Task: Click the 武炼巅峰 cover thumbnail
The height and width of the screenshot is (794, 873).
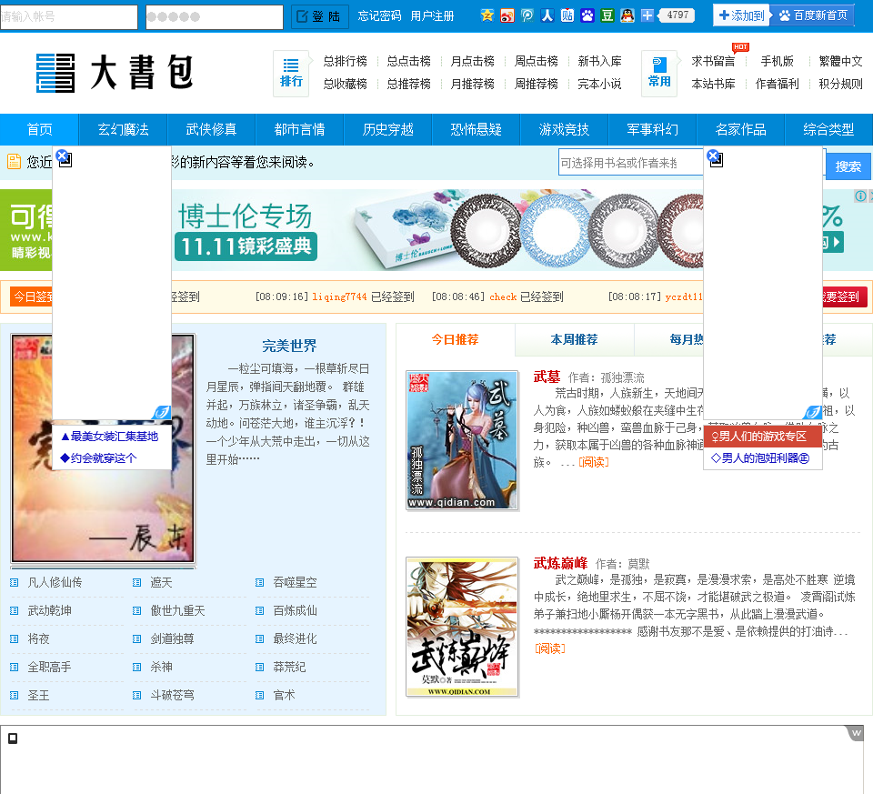Action: point(462,627)
